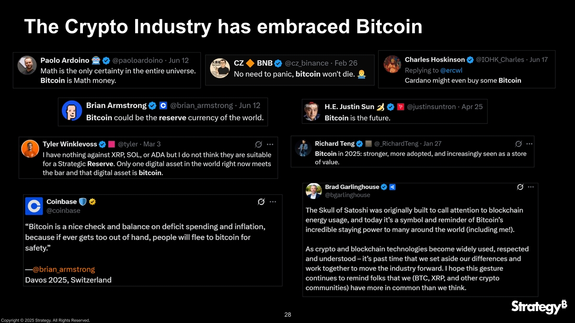
Task: Click Grok icon on Brad Garlinghouse tweet
Action: click(520, 187)
